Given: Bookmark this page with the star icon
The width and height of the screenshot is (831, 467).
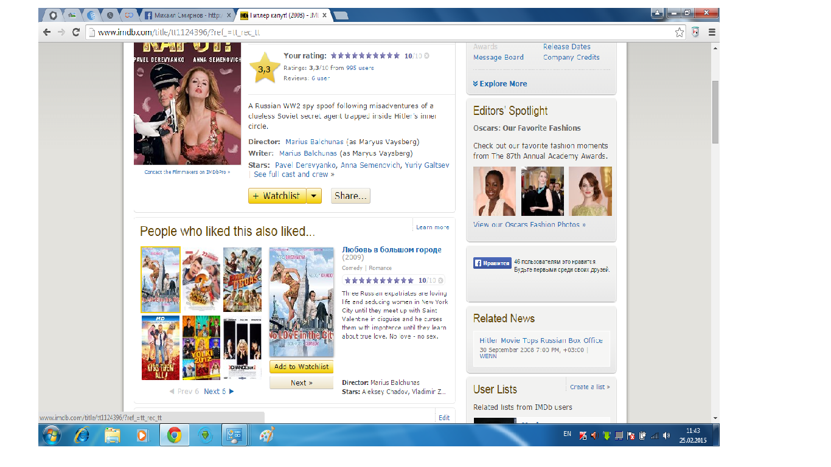Looking at the screenshot, I should click(680, 32).
